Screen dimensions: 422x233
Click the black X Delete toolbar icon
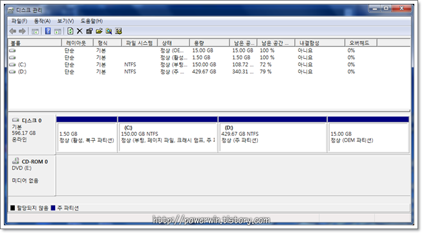coord(80,31)
